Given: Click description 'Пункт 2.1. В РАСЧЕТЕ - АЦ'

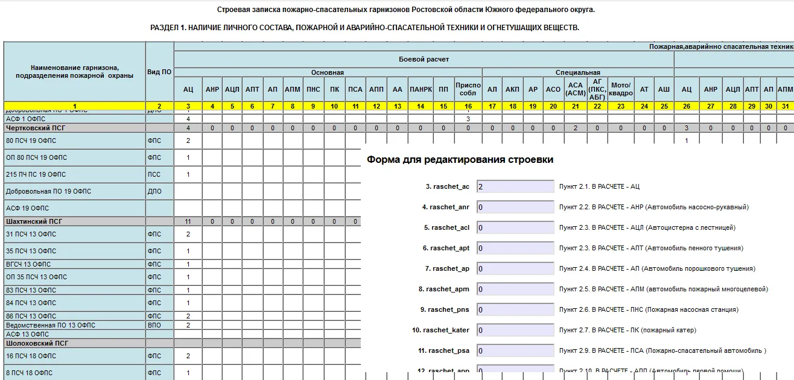Looking at the screenshot, I should 599,187.
